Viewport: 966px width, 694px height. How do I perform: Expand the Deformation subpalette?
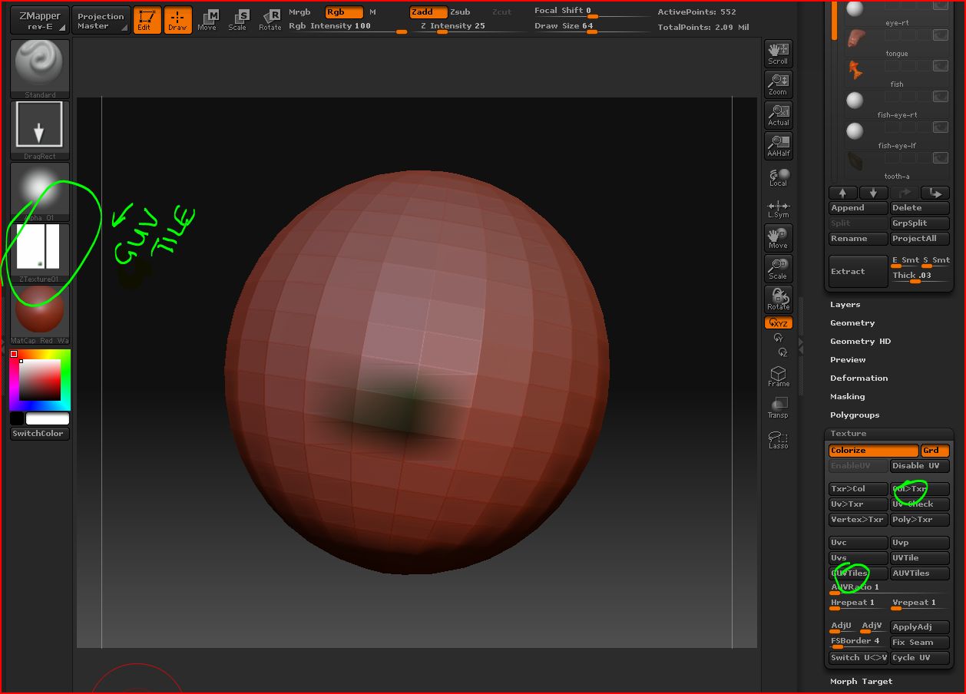click(858, 378)
